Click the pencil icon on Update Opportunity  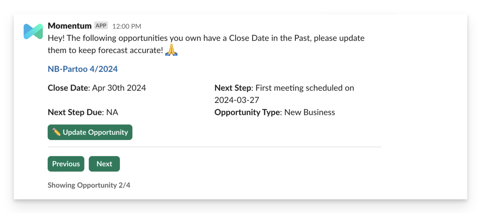pos(56,132)
